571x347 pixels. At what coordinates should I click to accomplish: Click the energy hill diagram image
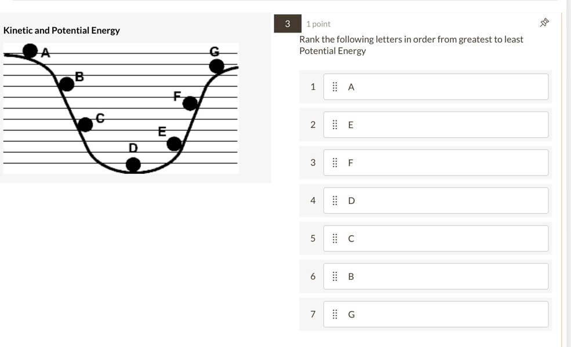[x=121, y=107]
